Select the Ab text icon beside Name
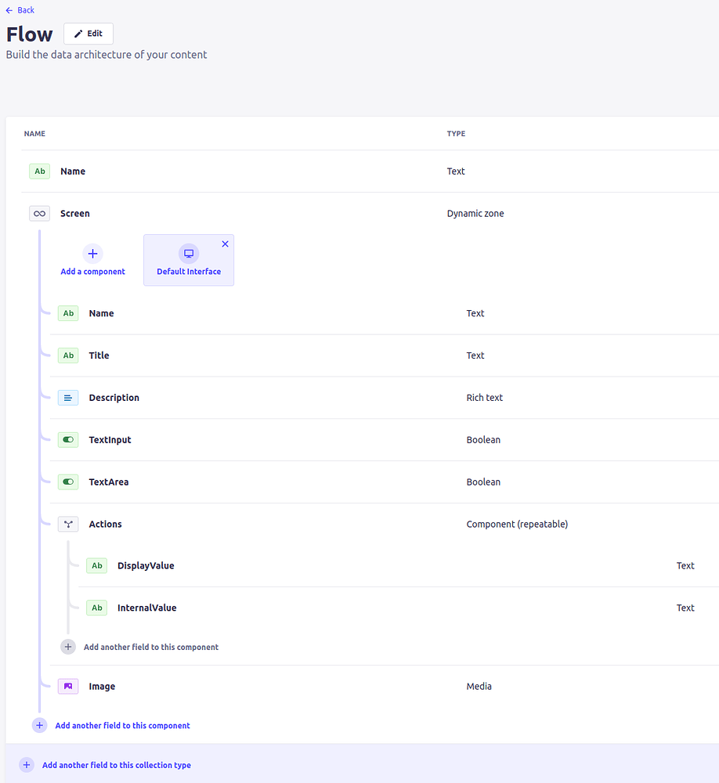 click(39, 171)
